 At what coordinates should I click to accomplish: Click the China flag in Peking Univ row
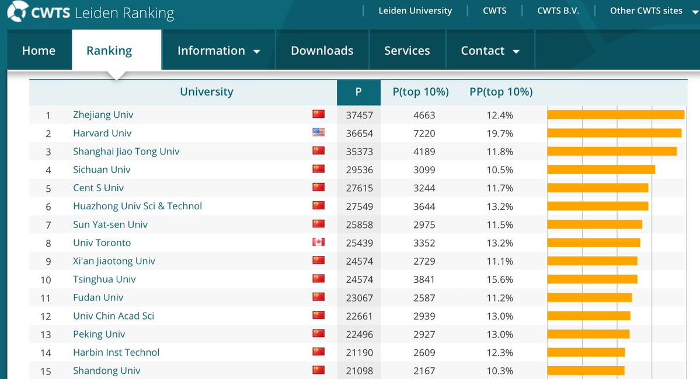point(318,334)
